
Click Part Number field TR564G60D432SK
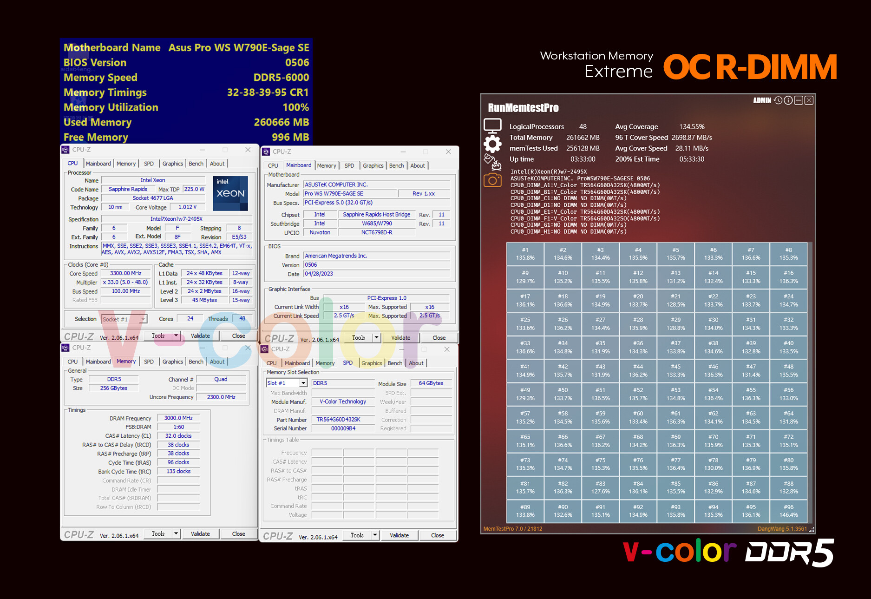coord(343,420)
